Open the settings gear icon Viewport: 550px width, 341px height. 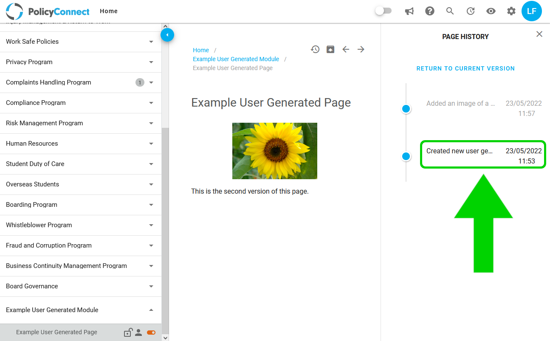click(x=511, y=11)
